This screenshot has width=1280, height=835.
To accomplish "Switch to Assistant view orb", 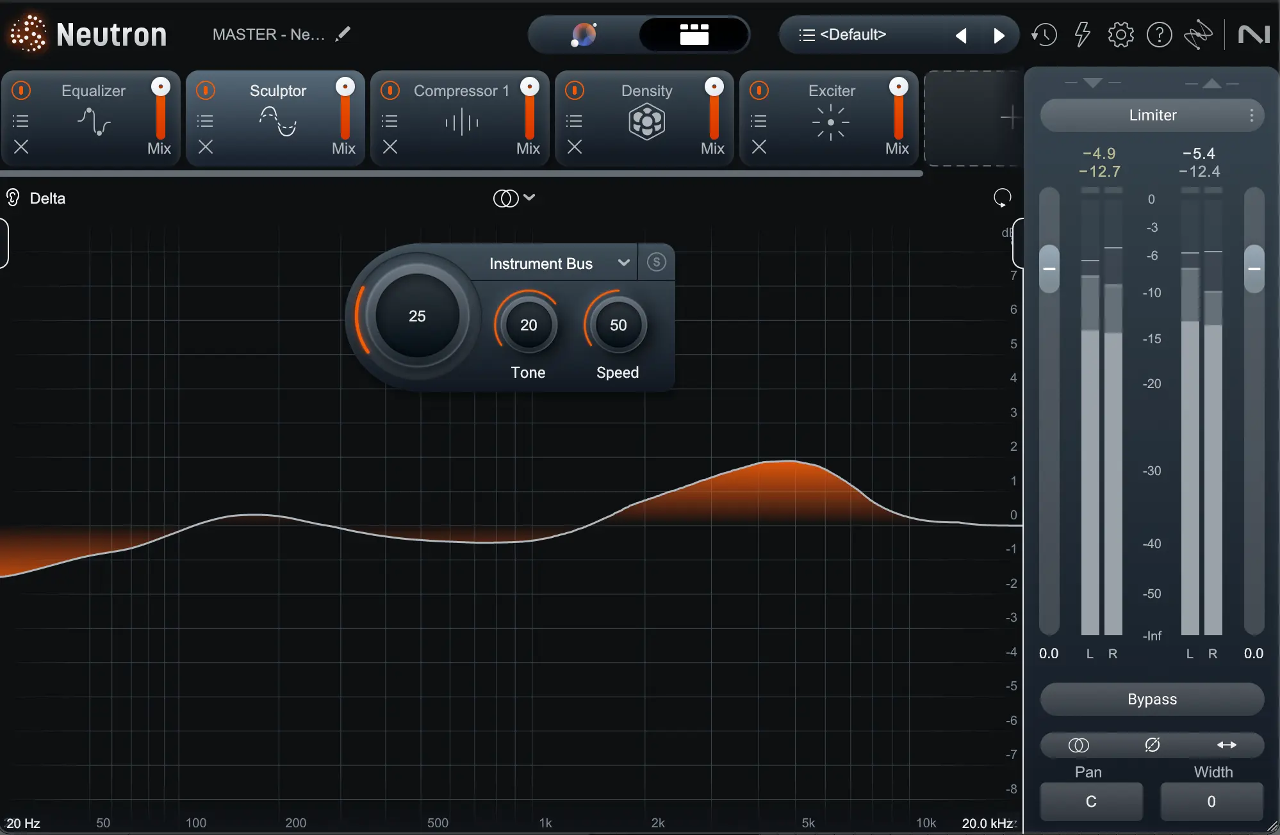I will click(x=584, y=35).
